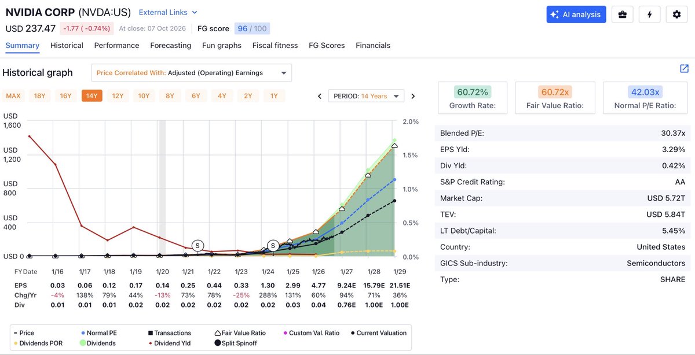Image resolution: width=695 pixels, height=355 pixels.
Task: Click the Fair Value Ratio 60.72x card
Action: click(555, 98)
